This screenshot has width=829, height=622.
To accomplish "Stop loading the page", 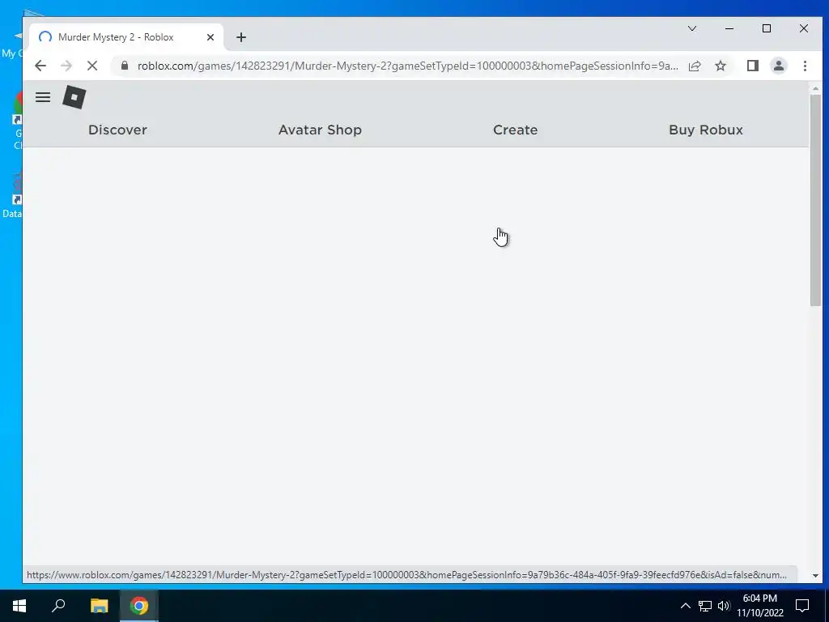I will [92, 66].
